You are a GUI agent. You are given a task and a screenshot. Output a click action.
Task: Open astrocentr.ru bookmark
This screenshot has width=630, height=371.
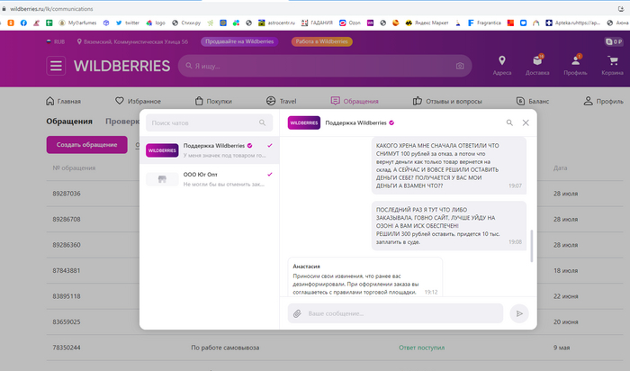[276, 23]
